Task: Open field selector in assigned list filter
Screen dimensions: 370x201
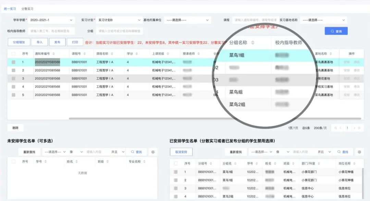Action: pyautogui.click(x=262, y=152)
